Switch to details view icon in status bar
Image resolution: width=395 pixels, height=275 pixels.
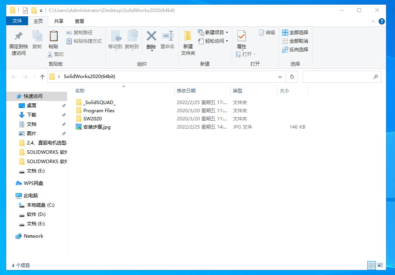(372, 265)
